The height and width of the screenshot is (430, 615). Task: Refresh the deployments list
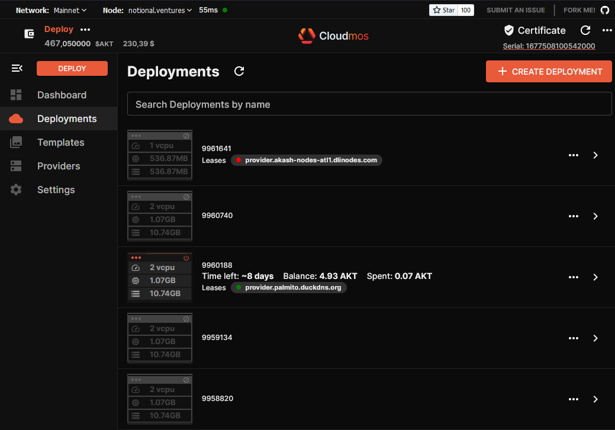pos(239,72)
